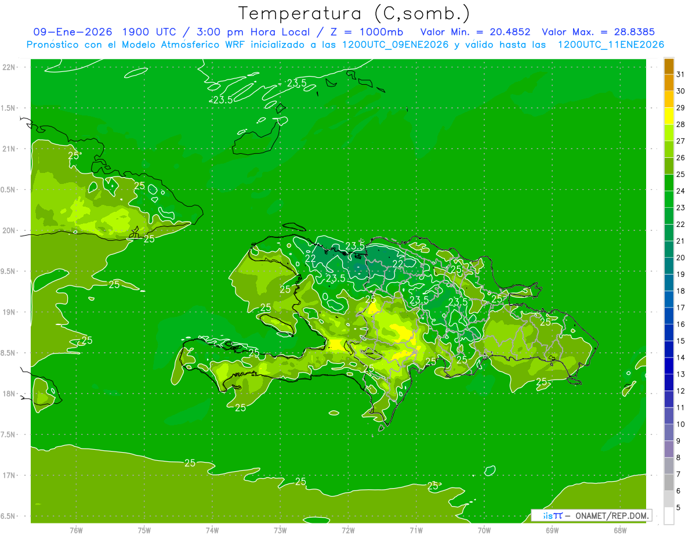Click the colorbar label '31'
The height and width of the screenshot is (538, 696).
[x=681, y=74]
